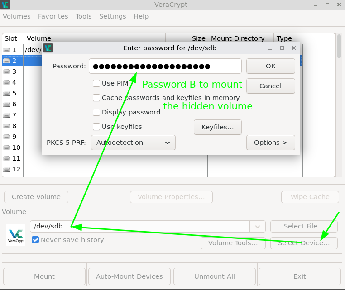The width and height of the screenshot is (345, 290).
Task: Select the drive icon for slot 4
Action: [x=6, y=83]
